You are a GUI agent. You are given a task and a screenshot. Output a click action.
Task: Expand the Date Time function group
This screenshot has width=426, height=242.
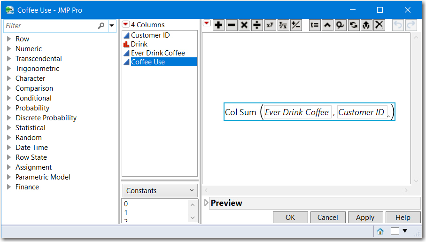[9, 148]
